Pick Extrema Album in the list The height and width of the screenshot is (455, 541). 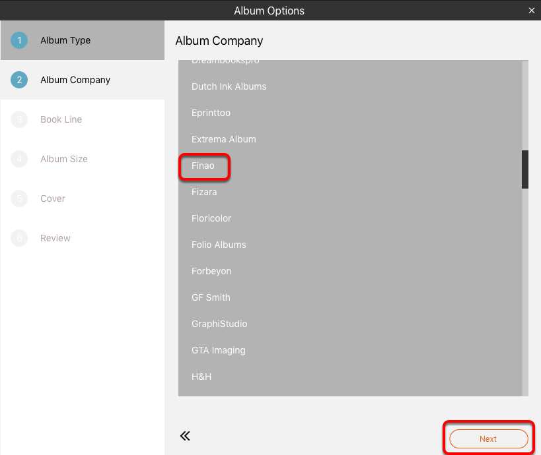coord(350,139)
